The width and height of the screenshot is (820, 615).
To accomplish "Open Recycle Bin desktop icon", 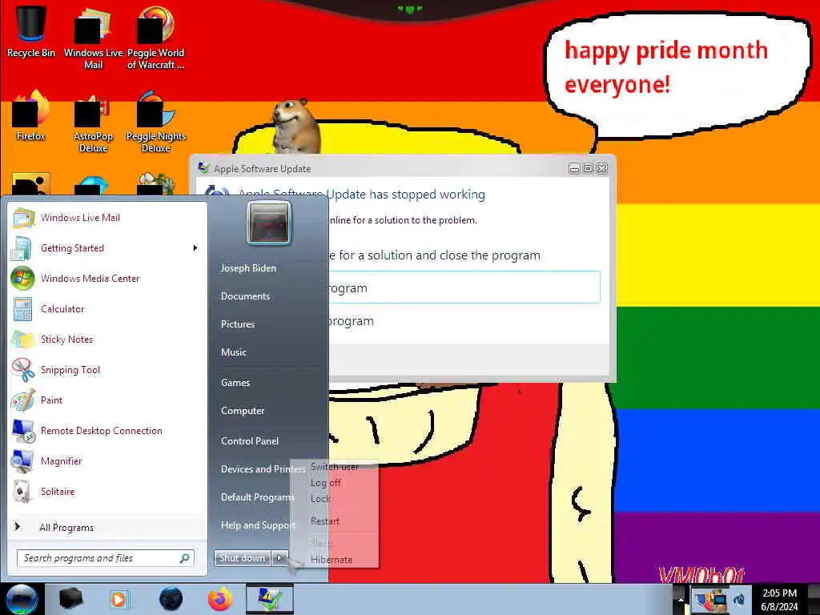I will coord(31,32).
